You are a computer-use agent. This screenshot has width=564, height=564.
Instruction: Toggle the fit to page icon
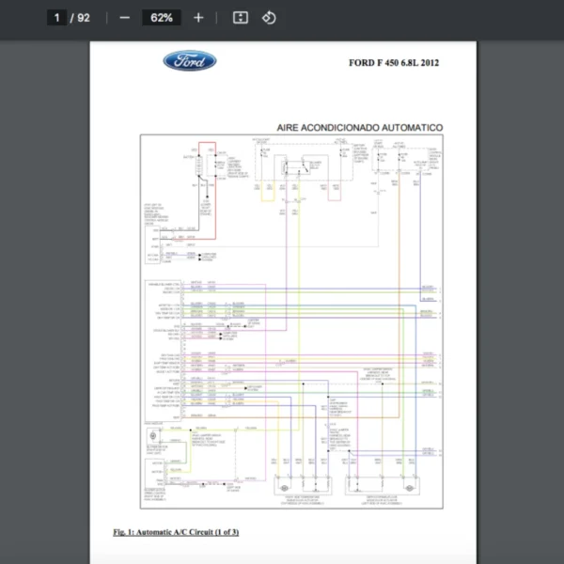[240, 18]
